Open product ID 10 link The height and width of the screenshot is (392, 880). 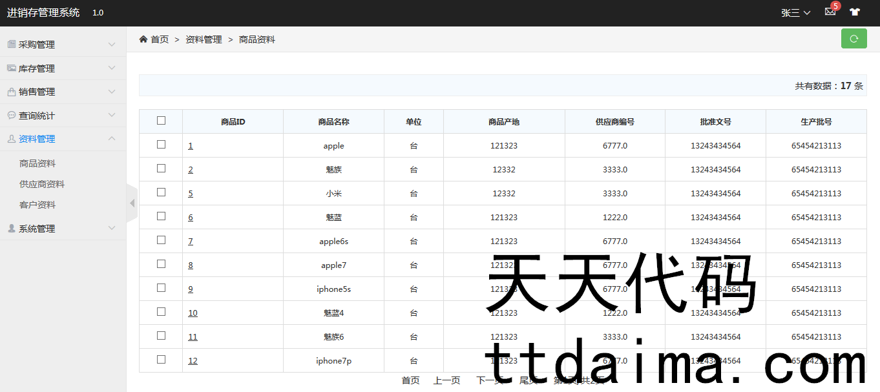[193, 313]
